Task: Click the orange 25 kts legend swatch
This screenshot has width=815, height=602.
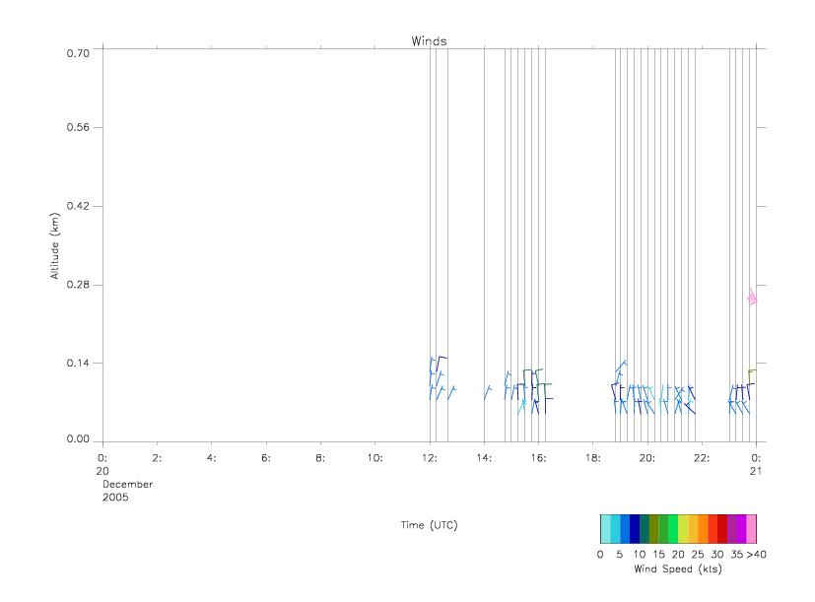Action: click(x=703, y=529)
